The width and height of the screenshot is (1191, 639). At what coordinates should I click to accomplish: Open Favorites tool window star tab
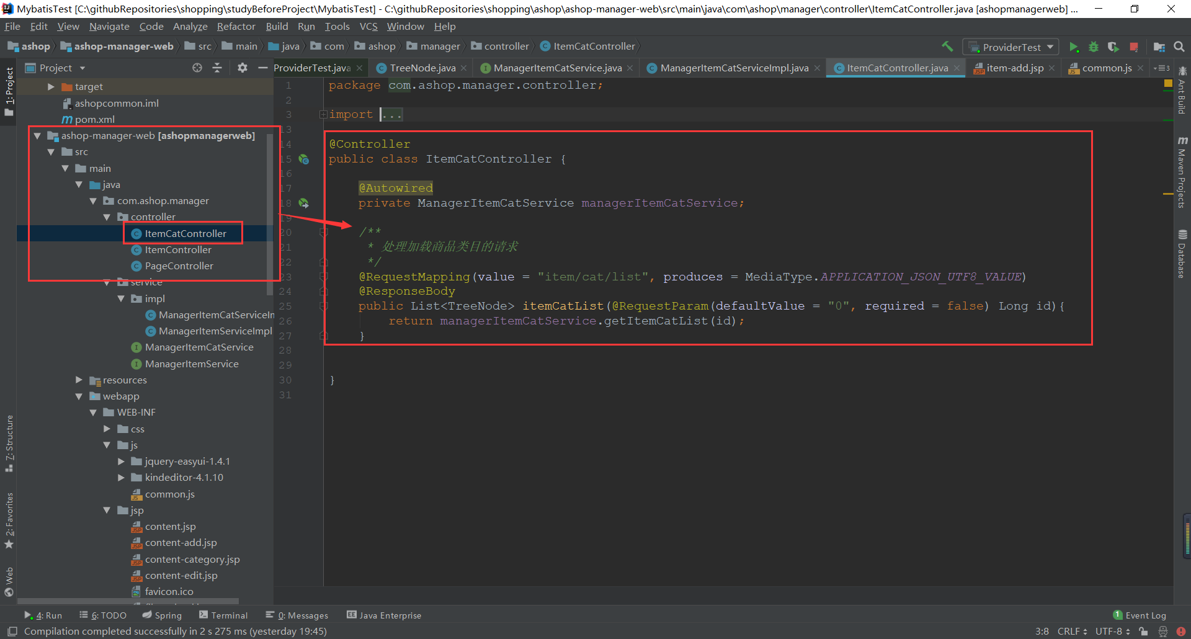pos(9,521)
